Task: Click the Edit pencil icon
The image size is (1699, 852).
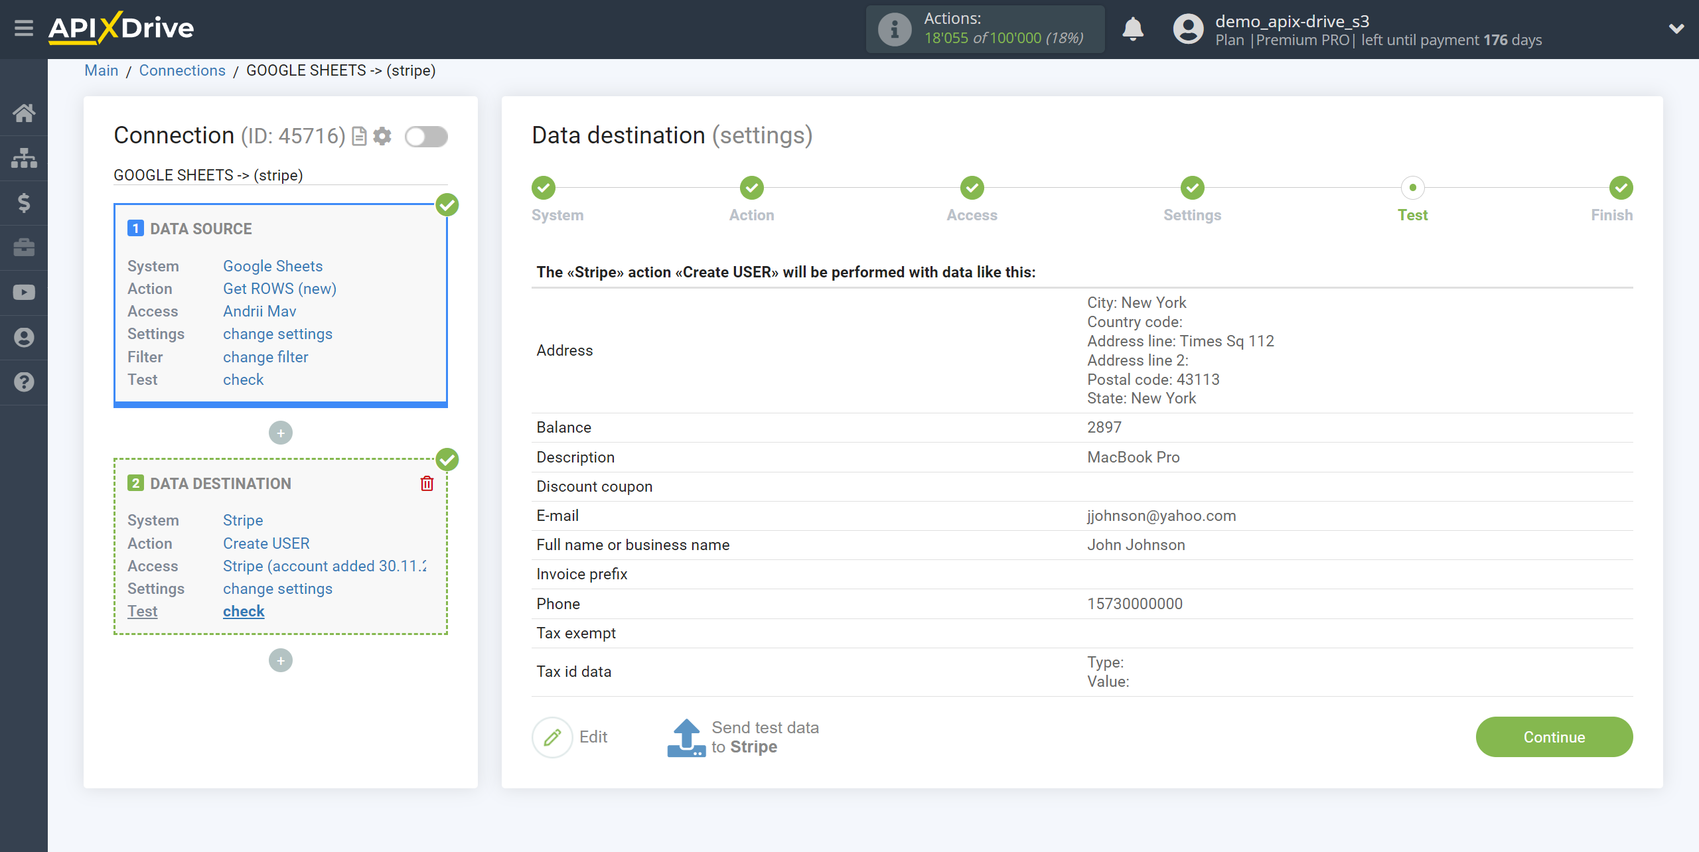Action: [552, 737]
